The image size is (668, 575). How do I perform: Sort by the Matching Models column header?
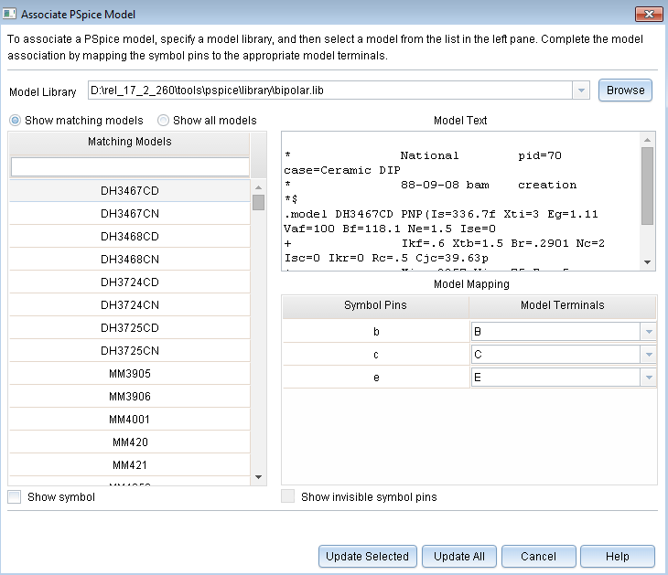pos(129,142)
